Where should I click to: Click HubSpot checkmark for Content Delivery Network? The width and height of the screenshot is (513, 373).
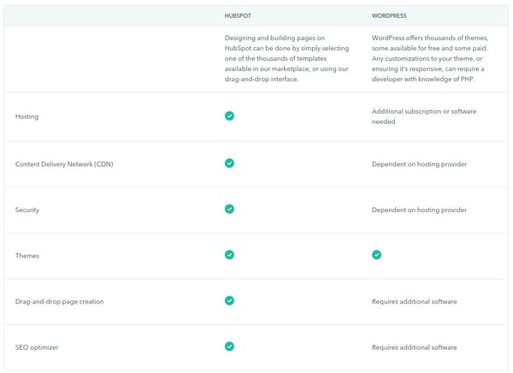(229, 163)
